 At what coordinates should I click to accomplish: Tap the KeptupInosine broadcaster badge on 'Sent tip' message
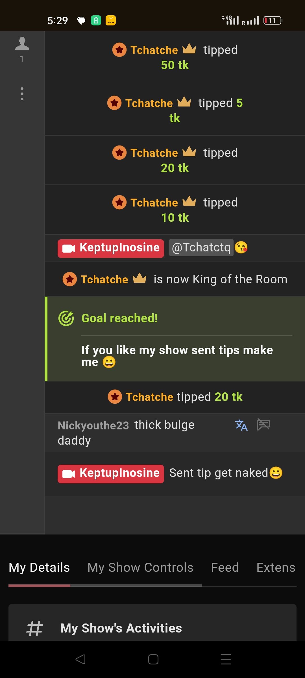pyautogui.click(x=111, y=474)
